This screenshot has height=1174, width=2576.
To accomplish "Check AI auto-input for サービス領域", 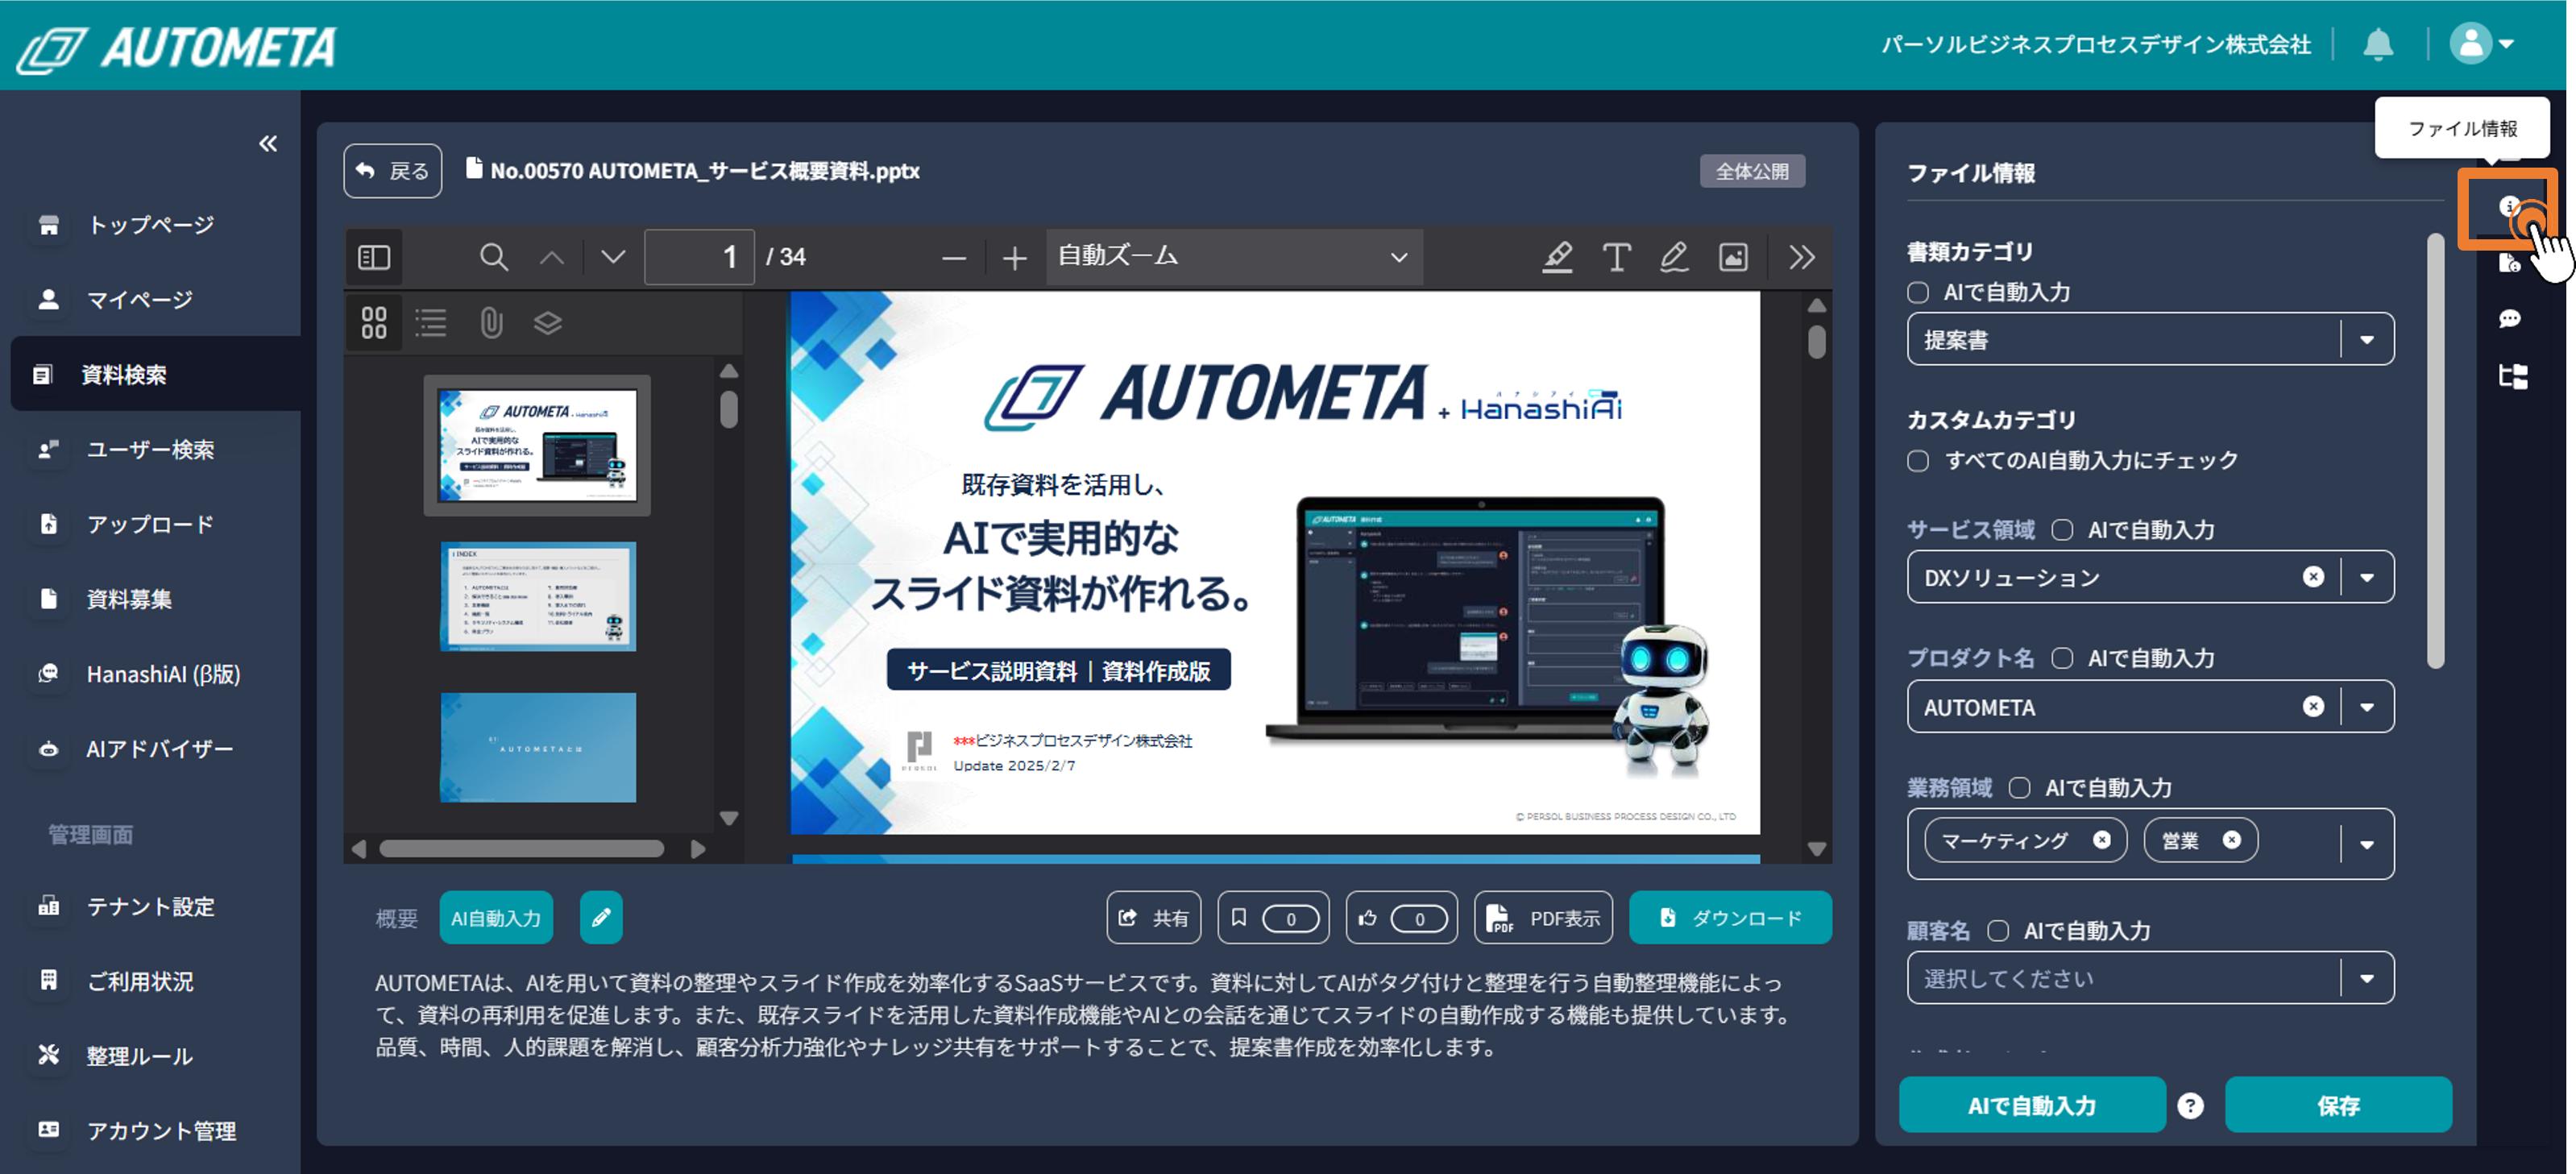I will click(2062, 530).
